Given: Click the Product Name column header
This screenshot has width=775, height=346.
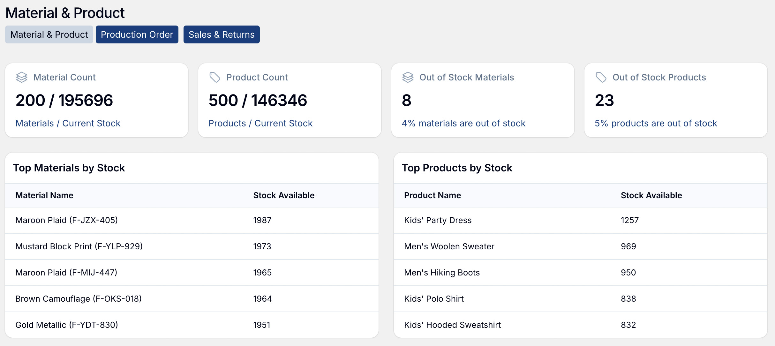Looking at the screenshot, I should tap(432, 195).
